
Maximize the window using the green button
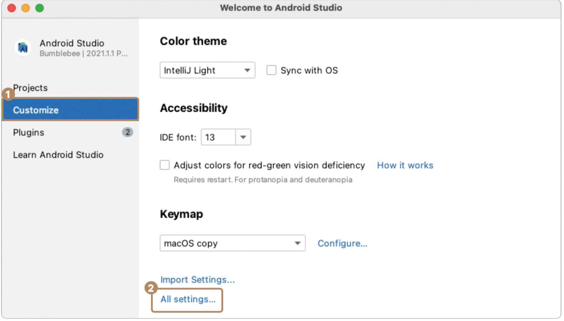click(40, 8)
